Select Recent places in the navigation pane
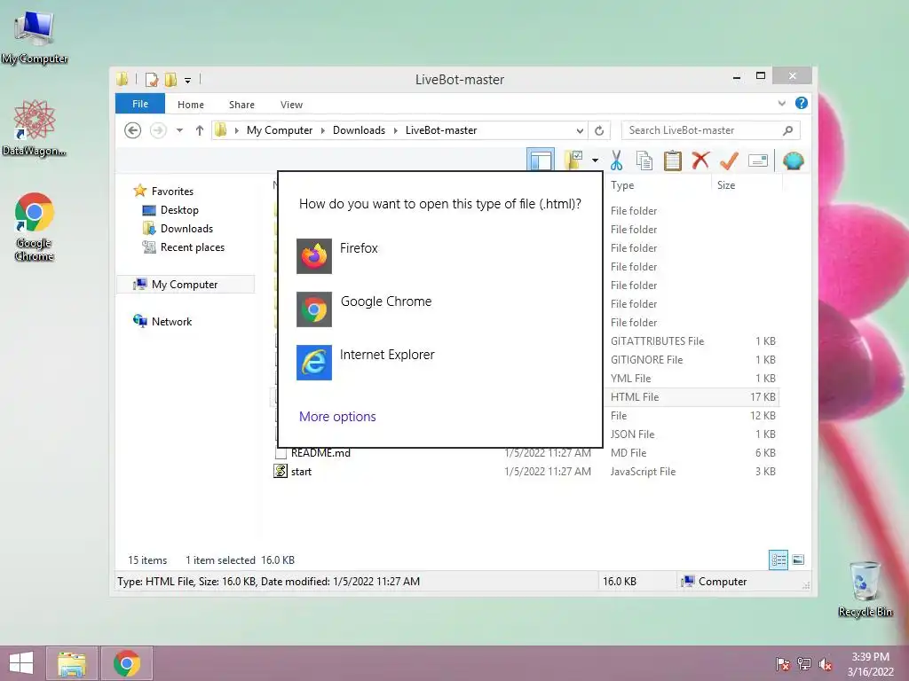Screen dimensions: 909x681 coord(193,247)
